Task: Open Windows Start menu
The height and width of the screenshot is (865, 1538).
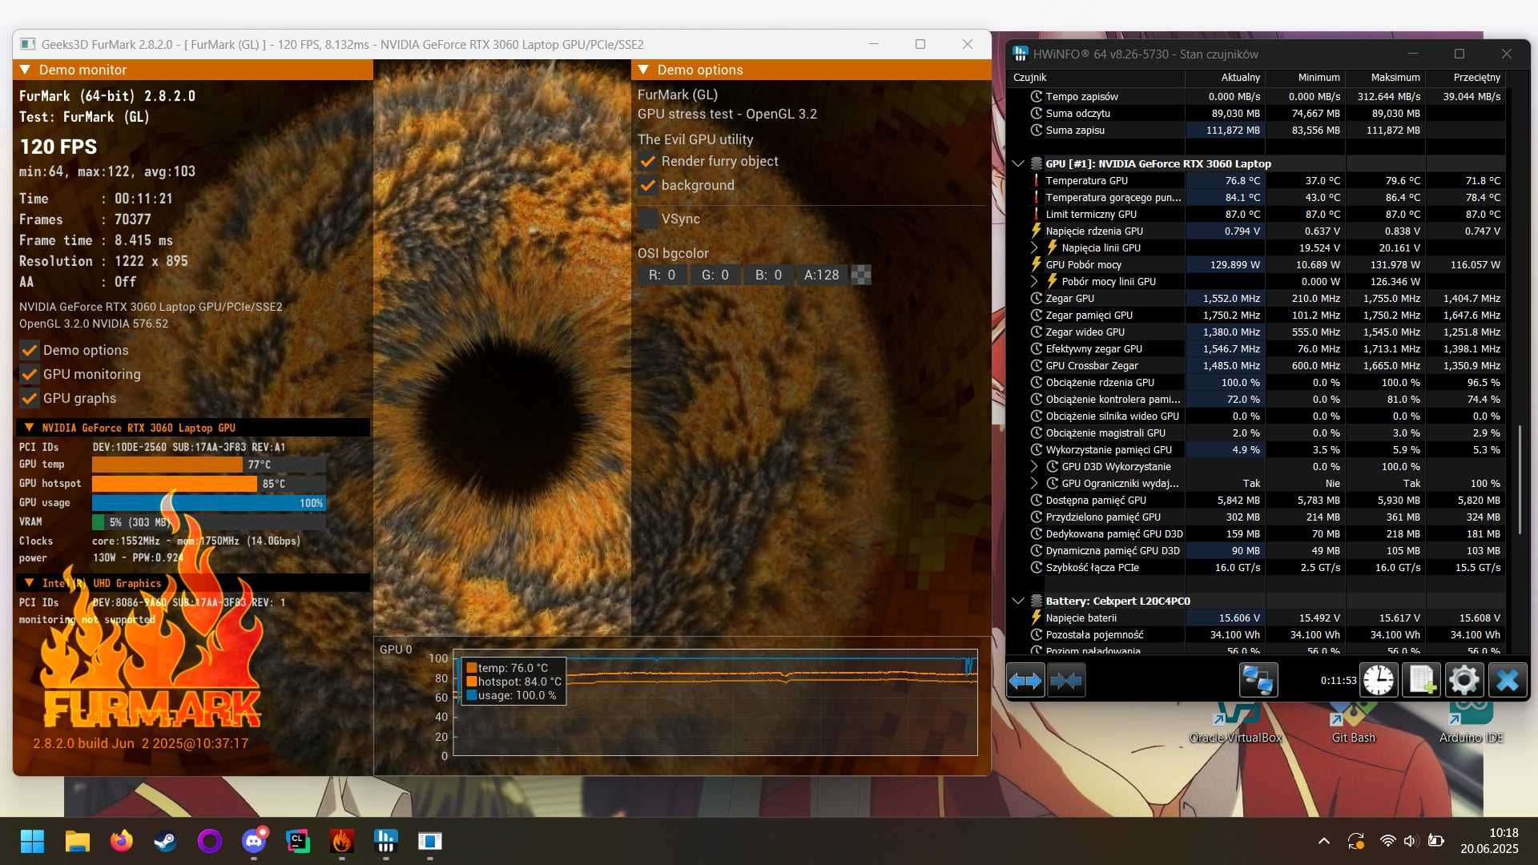Action: pyautogui.click(x=32, y=841)
